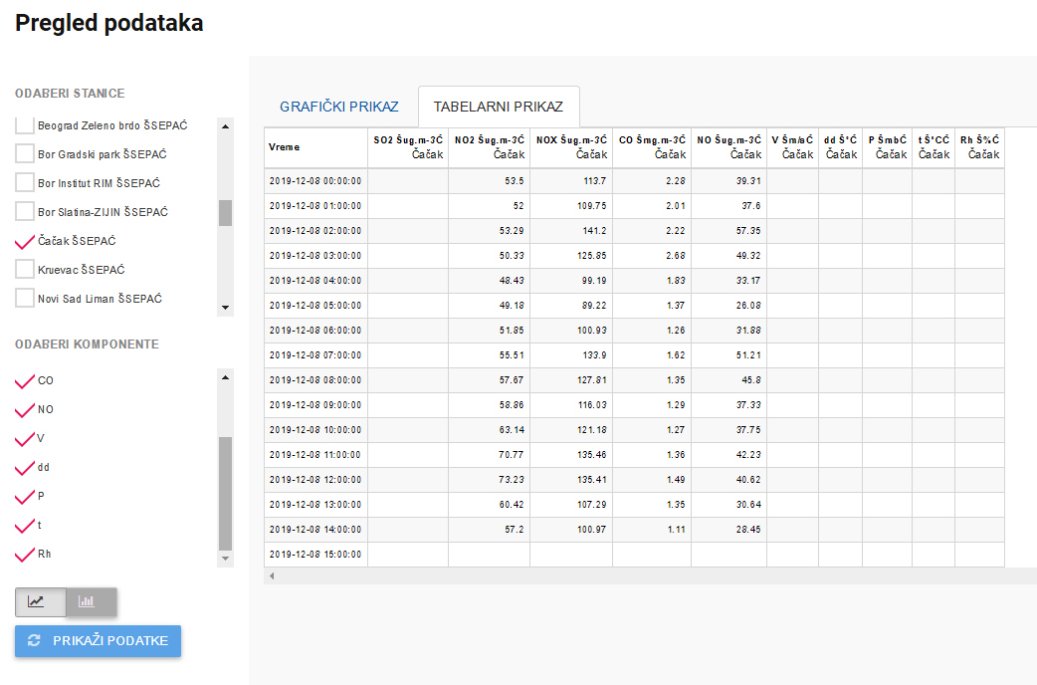Select CO value 1.11

(x=652, y=530)
